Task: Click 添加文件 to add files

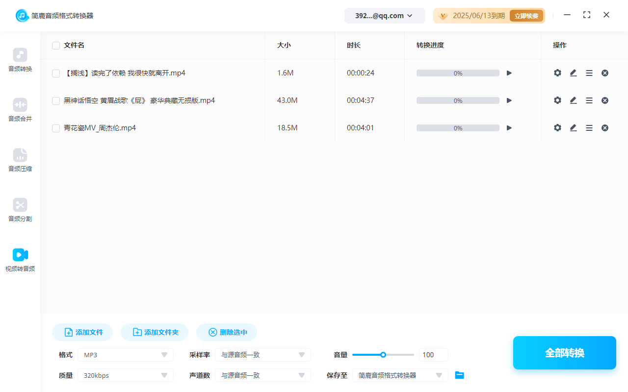Action: coord(82,332)
